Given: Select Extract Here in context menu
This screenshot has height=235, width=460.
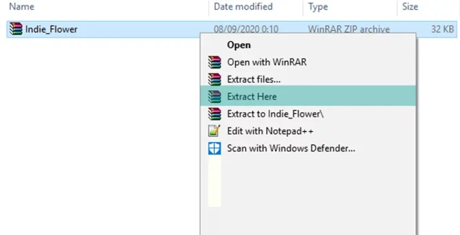Looking at the screenshot, I should pos(308,96).
